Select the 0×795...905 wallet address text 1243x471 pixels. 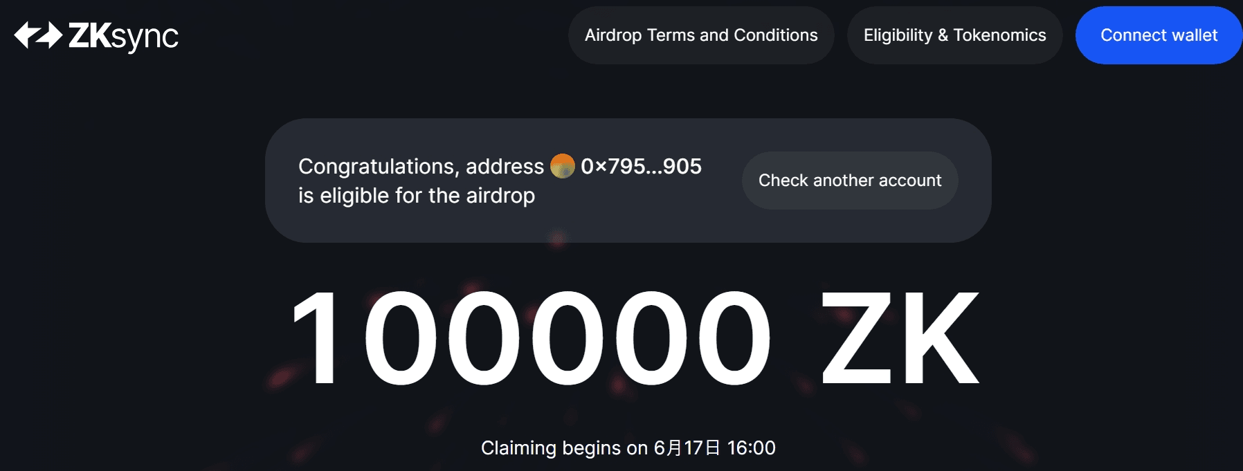641,166
